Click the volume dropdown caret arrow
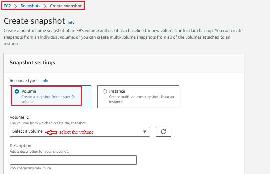The width and height of the screenshot is (270, 174). click(145, 132)
